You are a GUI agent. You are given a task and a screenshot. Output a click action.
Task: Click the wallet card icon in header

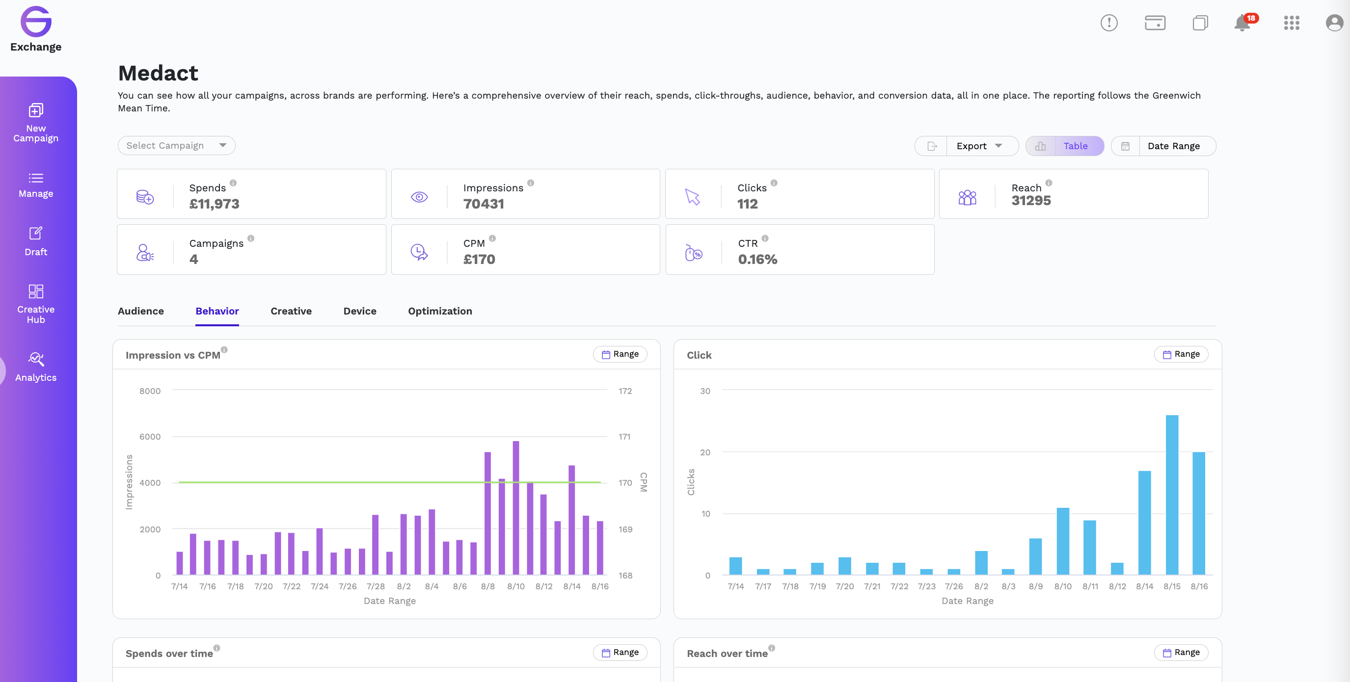point(1155,23)
